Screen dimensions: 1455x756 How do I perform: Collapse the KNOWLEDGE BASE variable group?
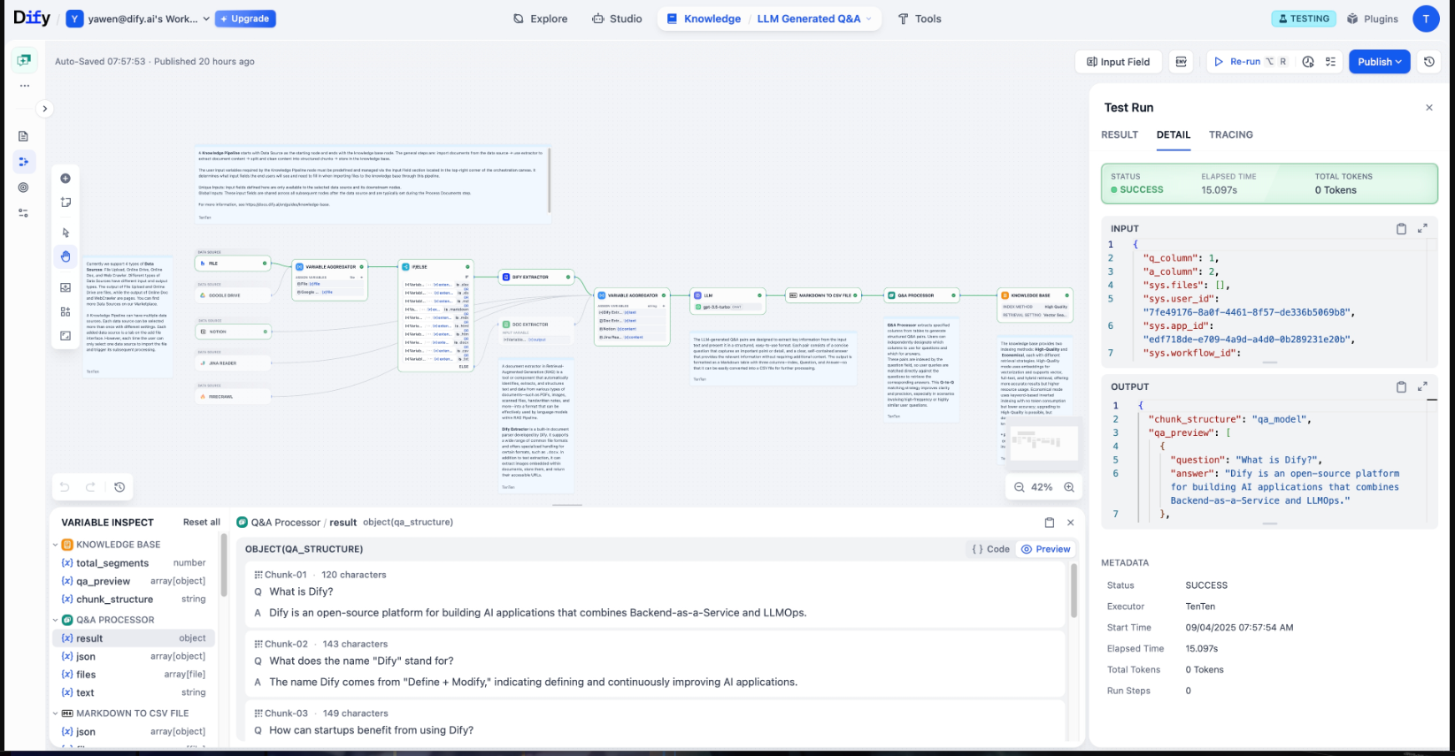point(55,545)
